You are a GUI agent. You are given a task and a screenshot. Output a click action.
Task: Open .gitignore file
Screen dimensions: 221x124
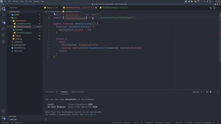18,42
